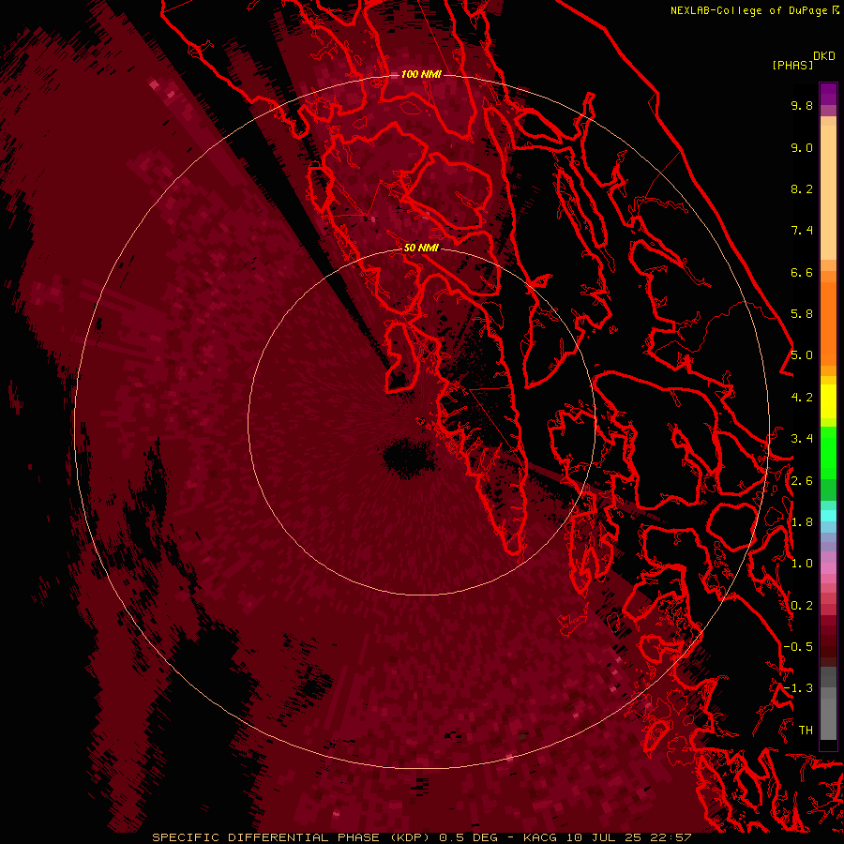Pick the yellow swatch beside 4.2
The height and width of the screenshot is (844, 844).
(828, 401)
